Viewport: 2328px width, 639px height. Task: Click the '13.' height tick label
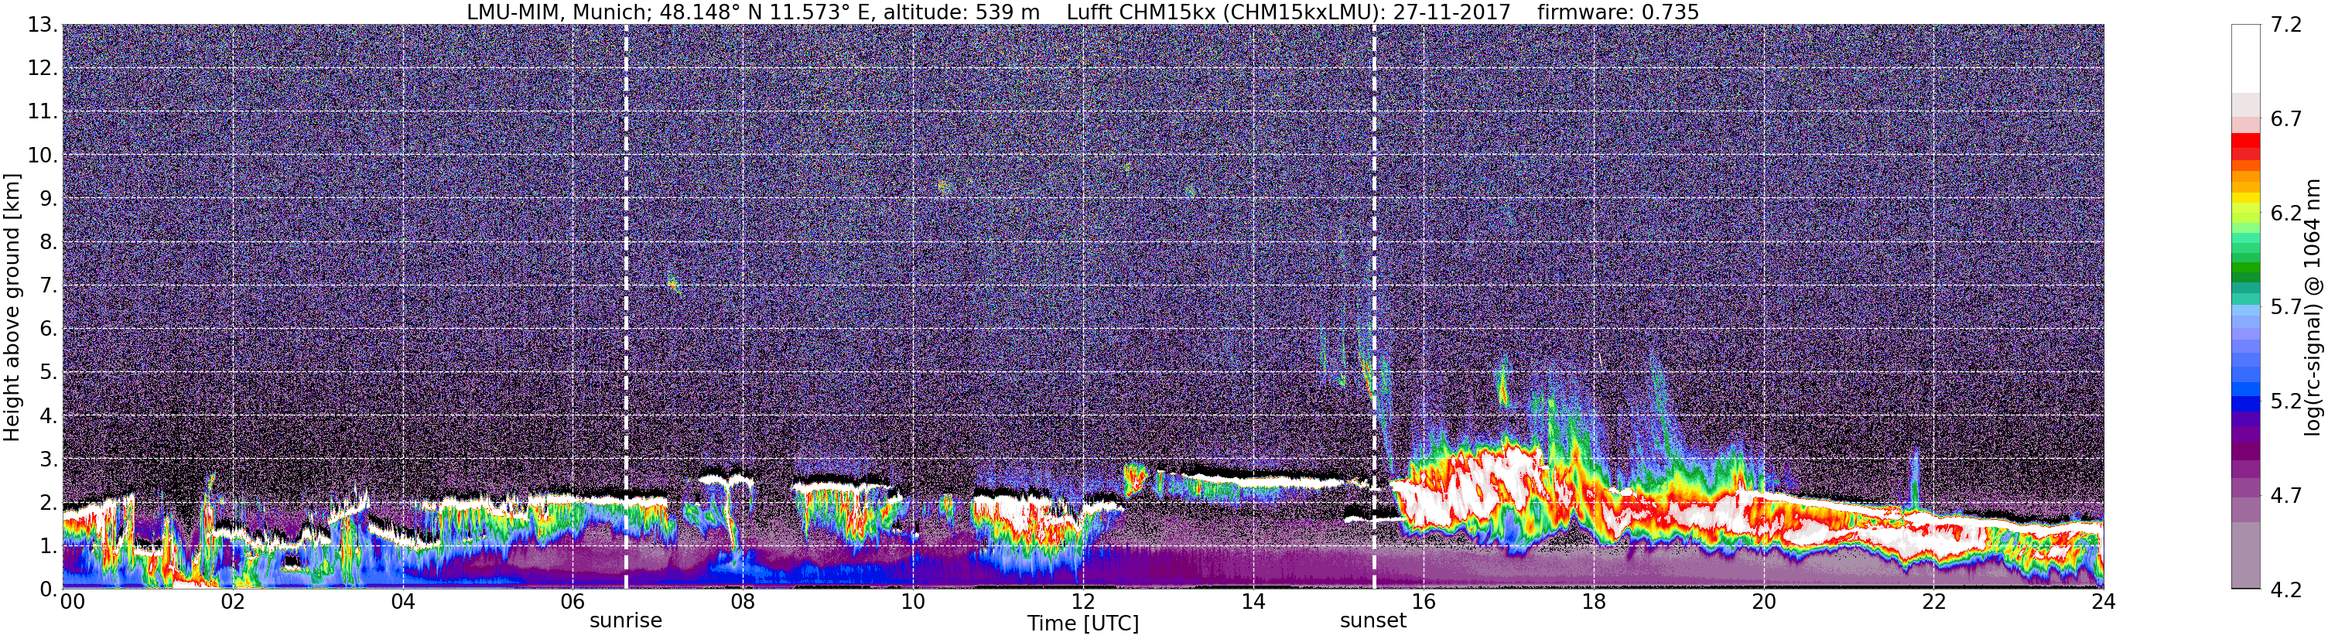tap(43, 26)
